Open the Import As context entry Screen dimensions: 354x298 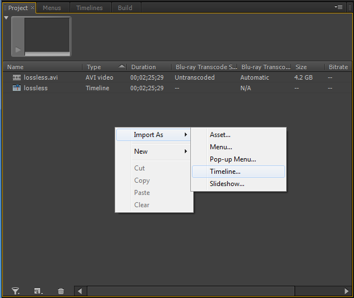[x=154, y=135]
